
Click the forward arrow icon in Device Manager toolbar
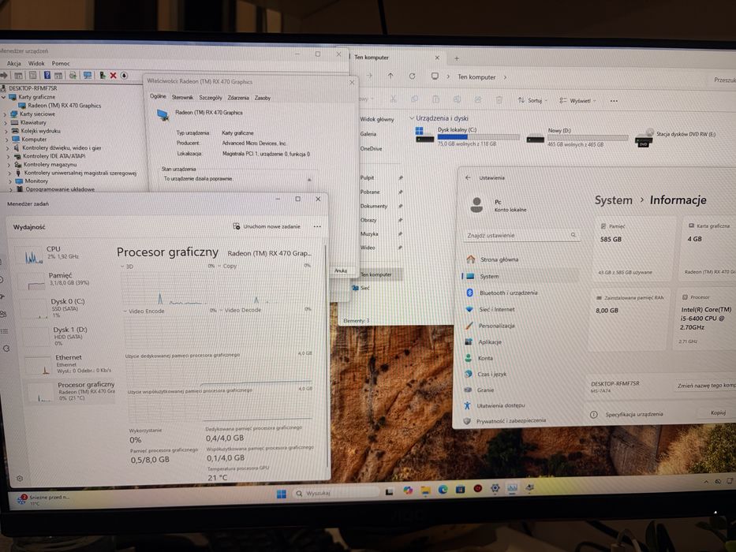pos(4,75)
